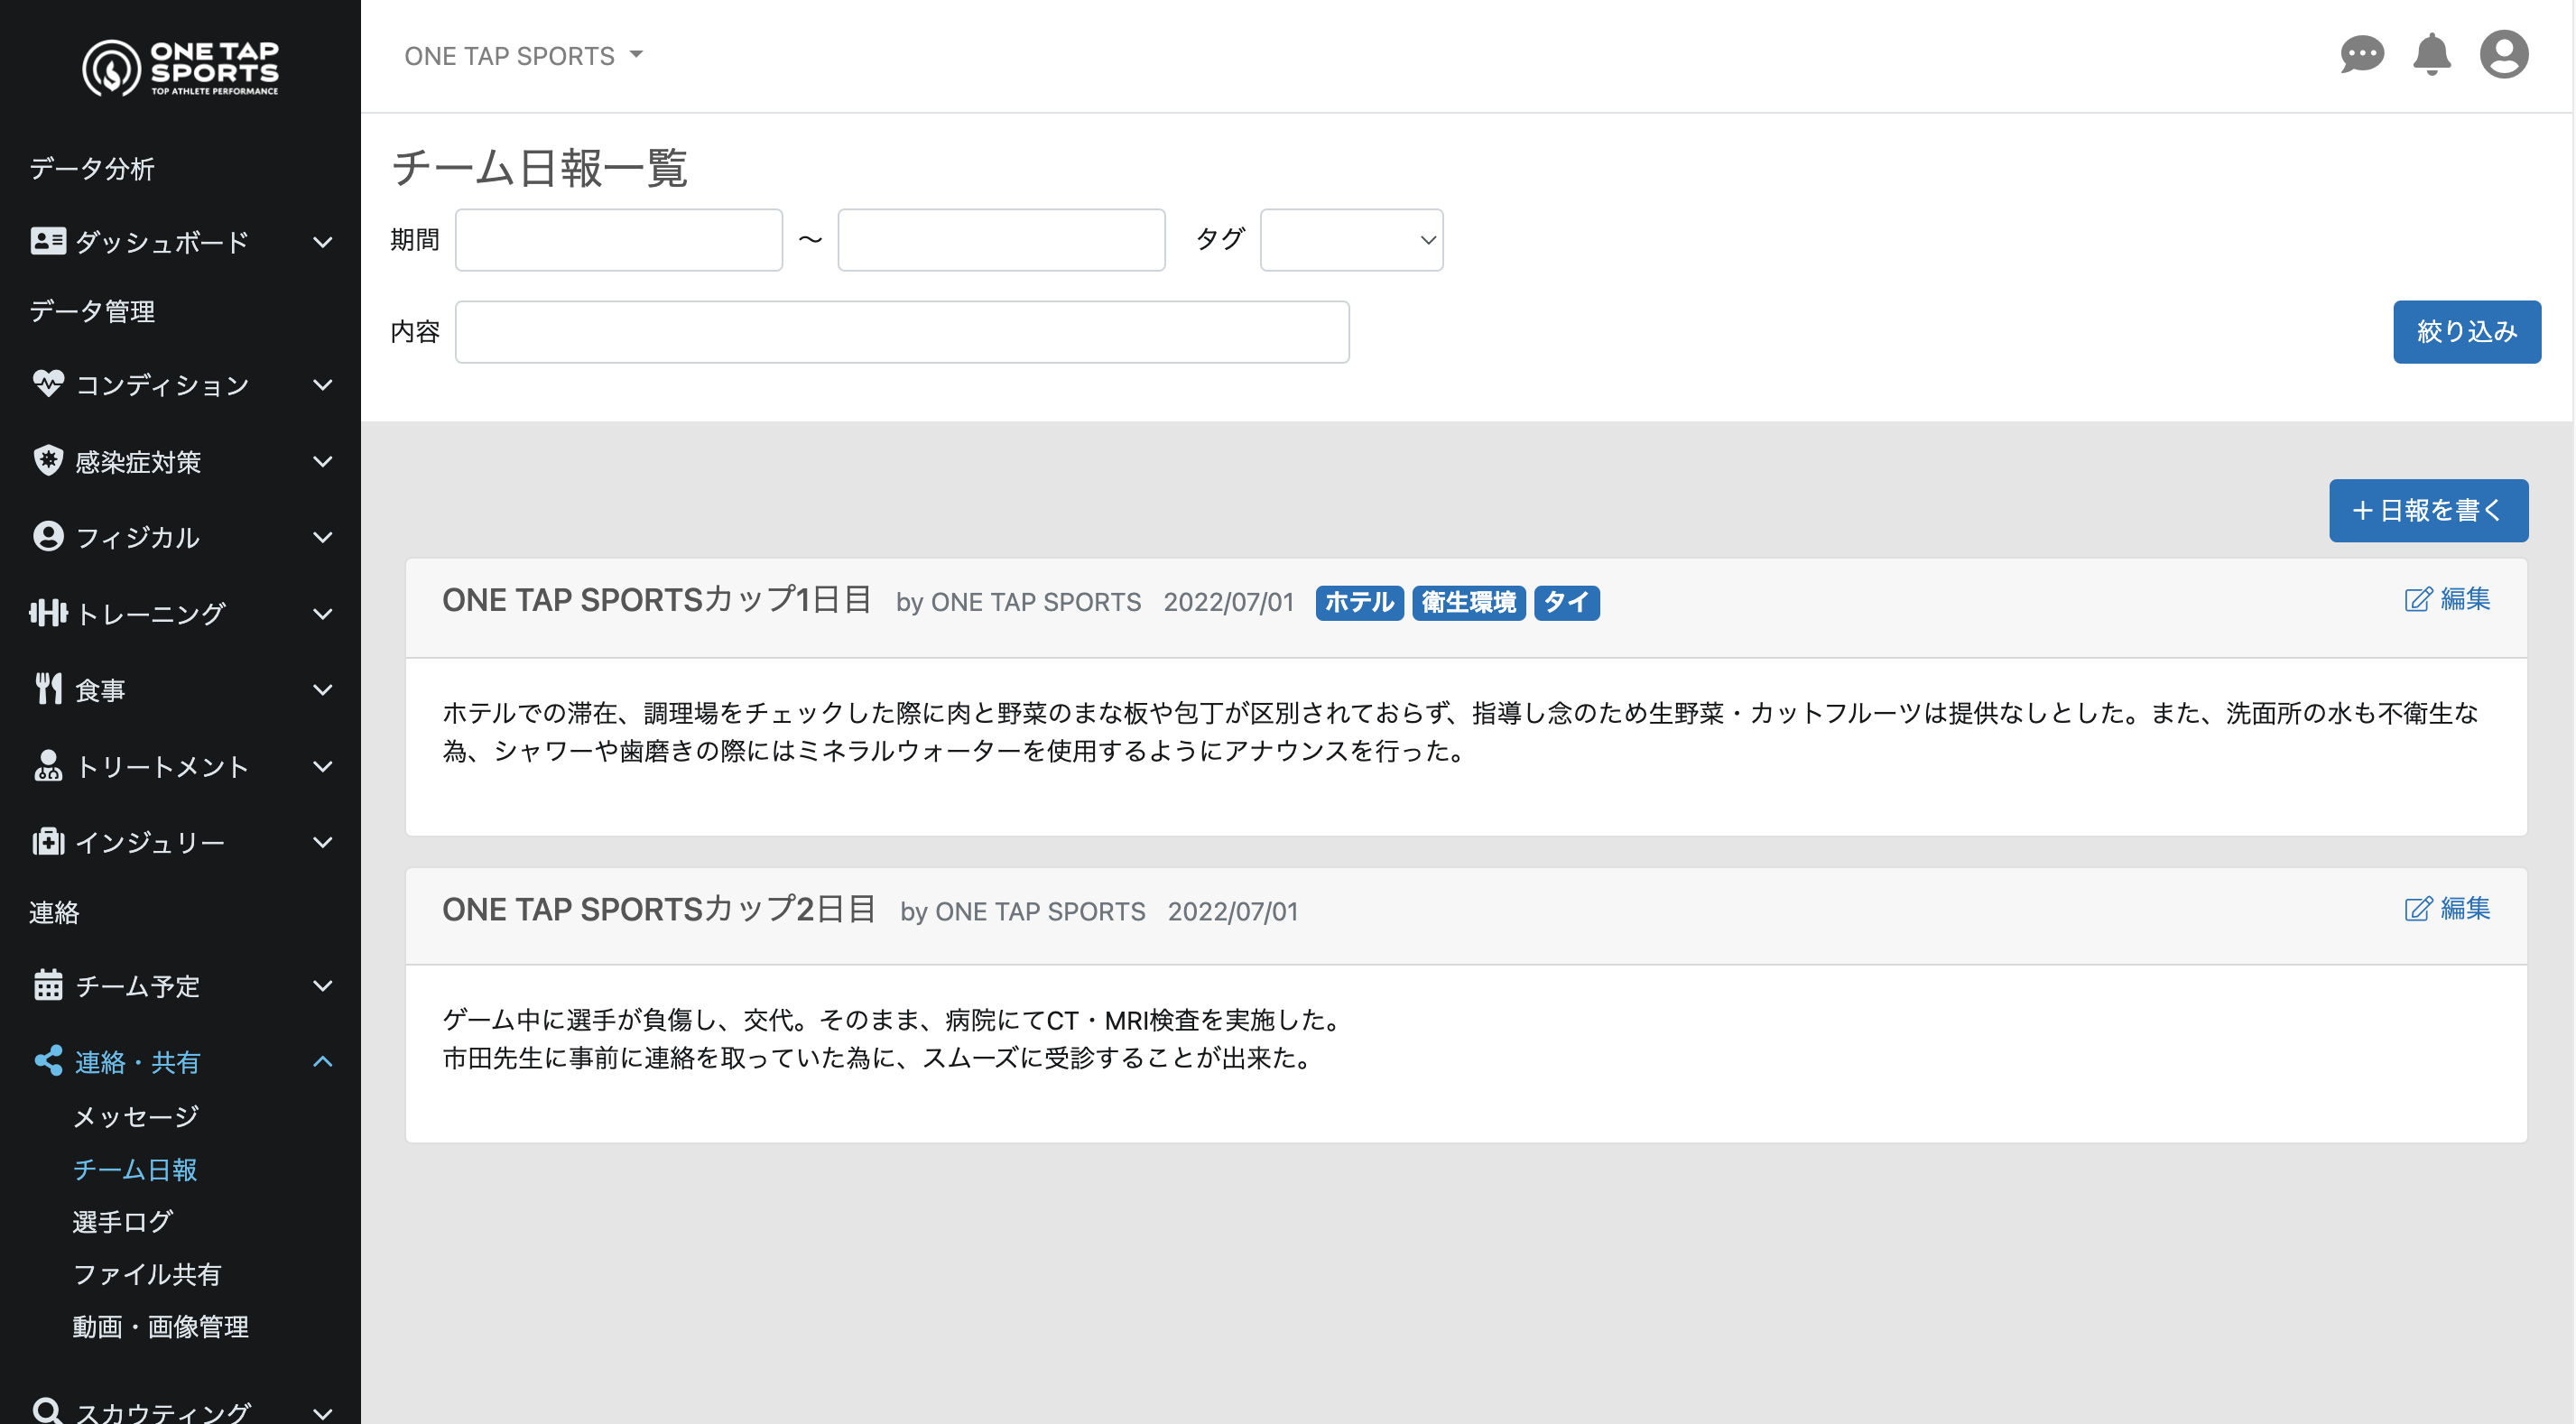Click the ONE TAP SPORTSカップ1日目 title
2576x1424 pixels.
[657, 600]
